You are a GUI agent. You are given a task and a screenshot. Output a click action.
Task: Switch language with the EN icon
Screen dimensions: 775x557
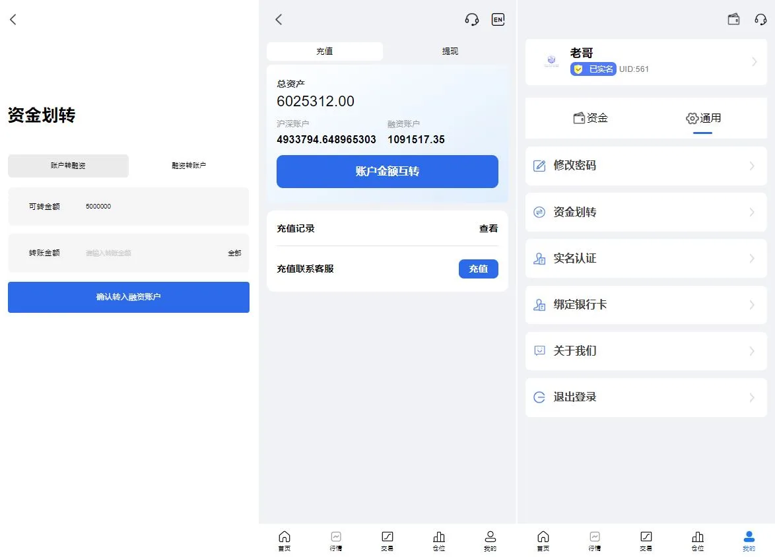tap(498, 20)
